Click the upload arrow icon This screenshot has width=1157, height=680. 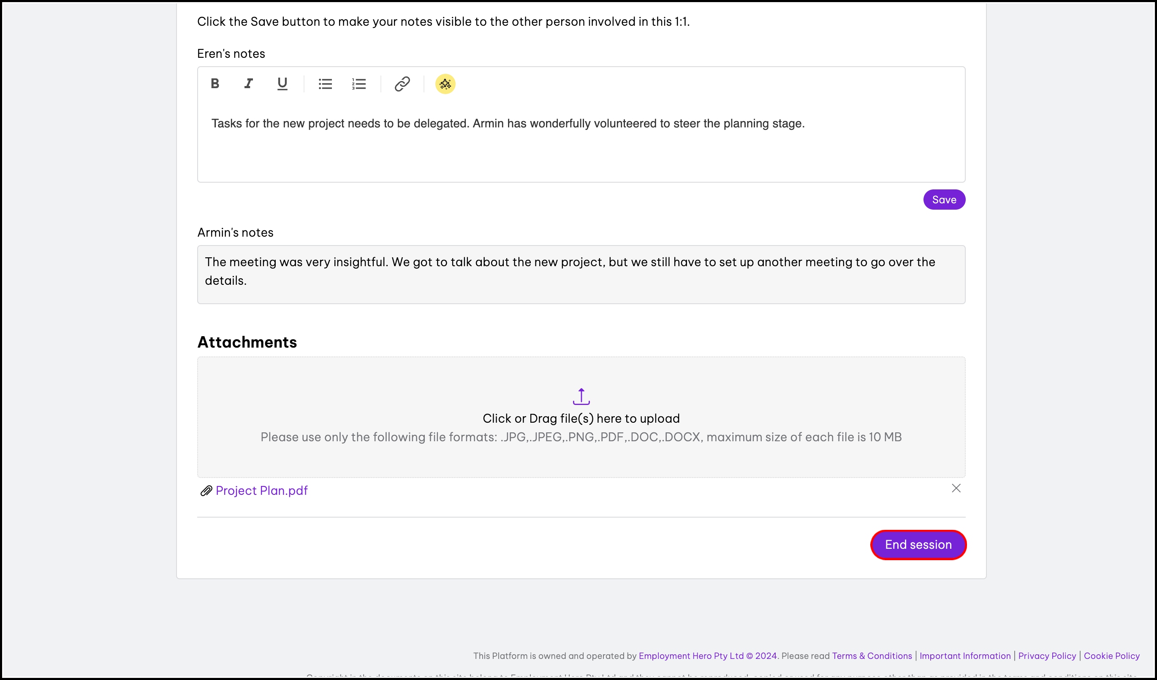pyautogui.click(x=581, y=396)
